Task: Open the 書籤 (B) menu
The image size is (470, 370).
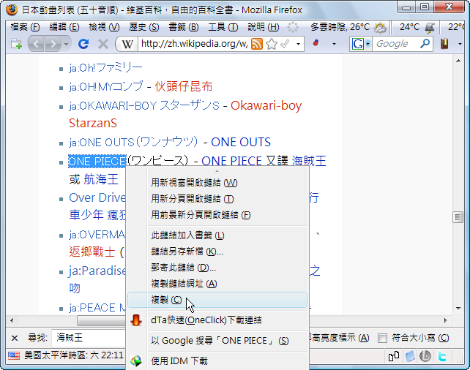Action: click(x=184, y=28)
